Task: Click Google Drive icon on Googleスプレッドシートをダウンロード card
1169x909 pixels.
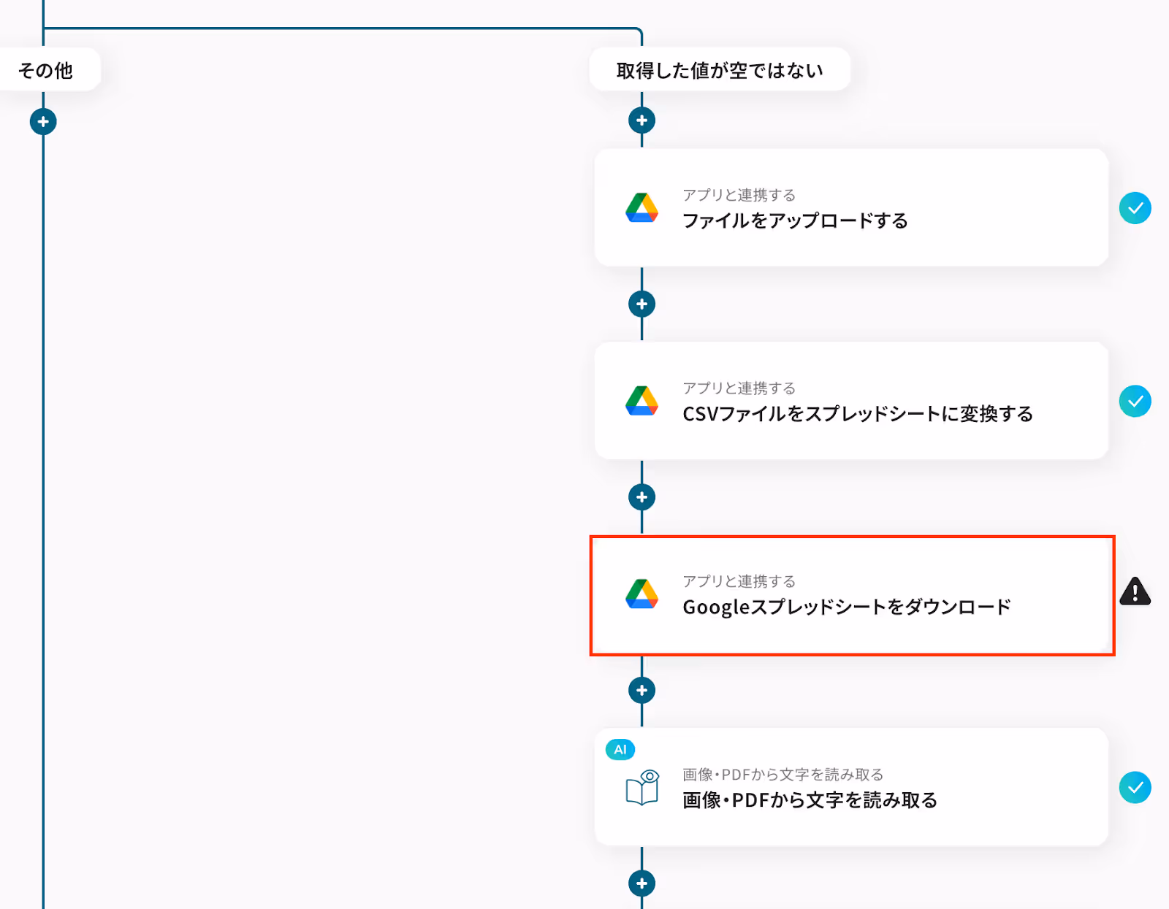Action: [641, 594]
